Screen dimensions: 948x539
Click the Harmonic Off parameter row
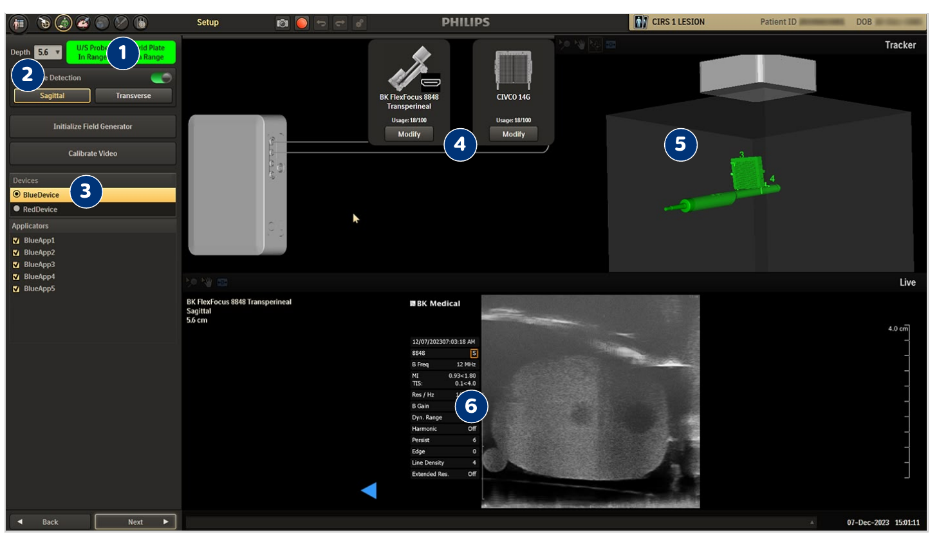pyautogui.click(x=444, y=429)
